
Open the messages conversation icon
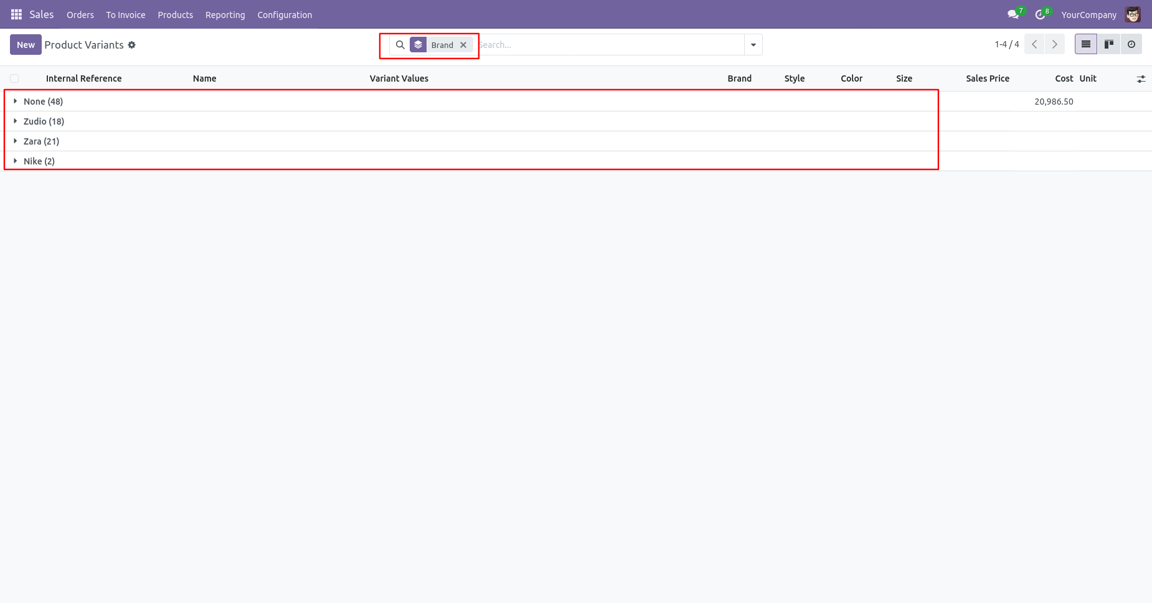point(1013,14)
